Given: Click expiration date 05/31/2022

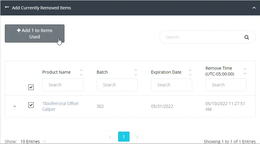Looking at the screenshot, I should coord(162,106).
